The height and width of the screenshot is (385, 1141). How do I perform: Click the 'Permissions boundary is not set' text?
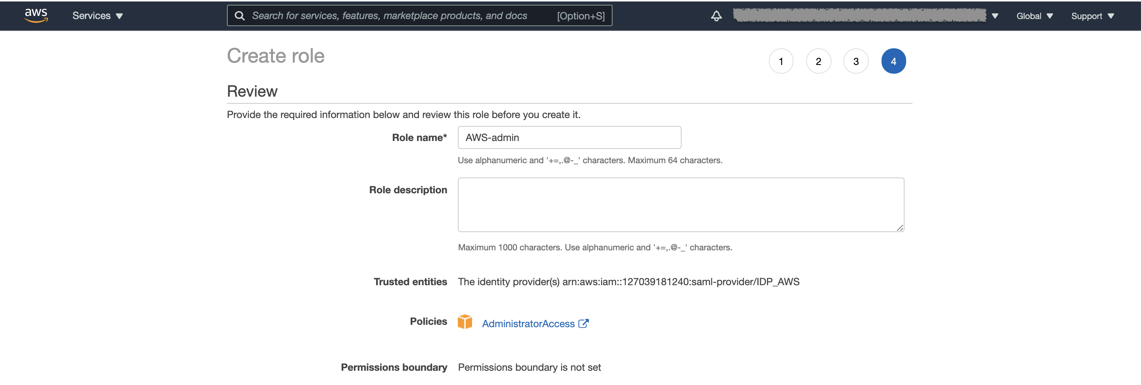(529, 367)
